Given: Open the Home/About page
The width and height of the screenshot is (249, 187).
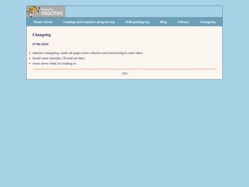Looking at the screenshot, I should [x=43, y=22].
